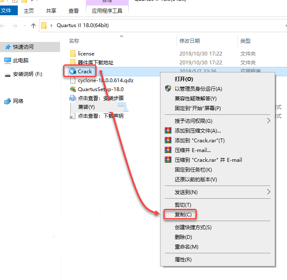
Task: Click the Crack application icon
Action: 73,71
